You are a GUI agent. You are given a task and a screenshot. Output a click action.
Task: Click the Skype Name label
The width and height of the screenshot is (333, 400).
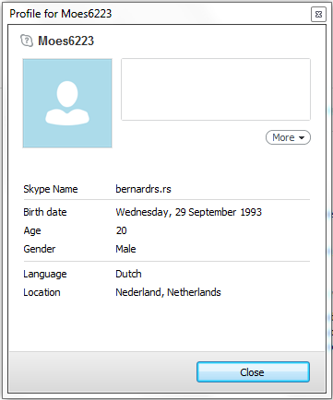point(51,189)
